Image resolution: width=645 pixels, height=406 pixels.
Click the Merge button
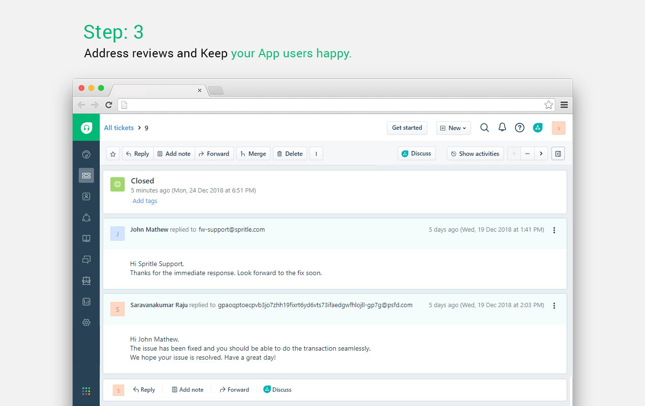click(x=254, y=154)
